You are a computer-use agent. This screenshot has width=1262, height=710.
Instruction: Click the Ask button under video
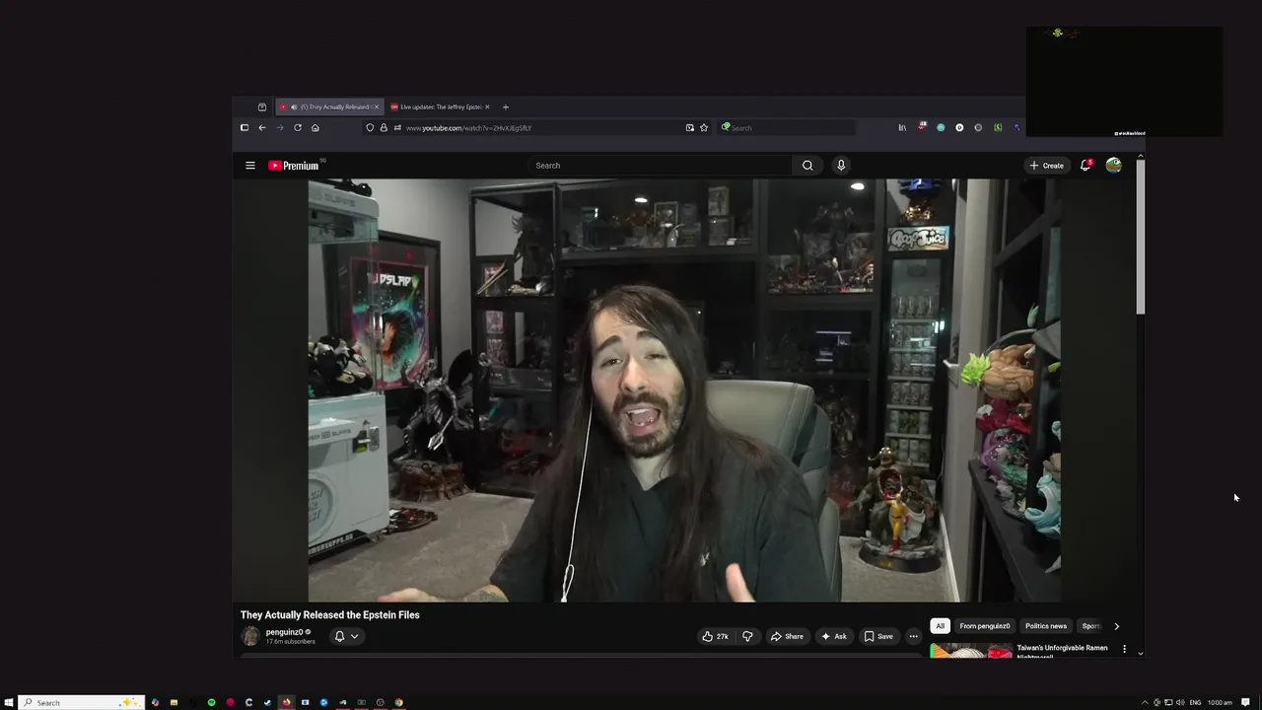tap(834, 636)
